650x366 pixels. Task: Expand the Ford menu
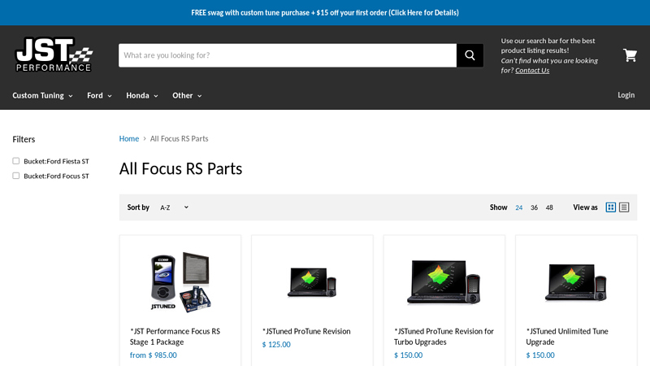point(99,95)
